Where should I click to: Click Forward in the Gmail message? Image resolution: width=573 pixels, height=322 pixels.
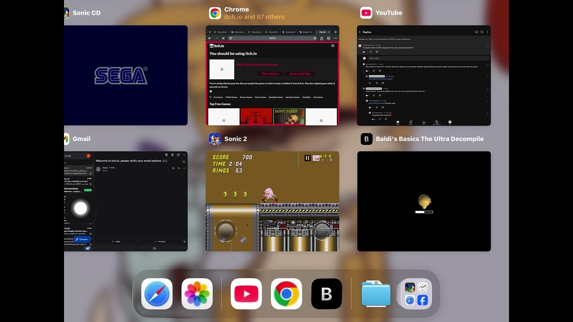tap(160, 241)
